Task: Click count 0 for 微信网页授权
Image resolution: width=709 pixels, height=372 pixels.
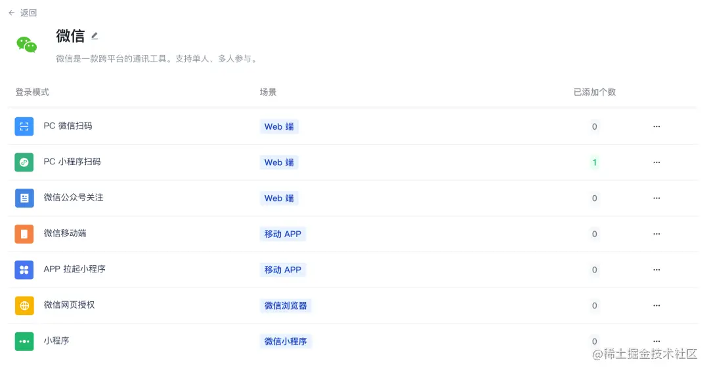Action: [x=595, y=306]
